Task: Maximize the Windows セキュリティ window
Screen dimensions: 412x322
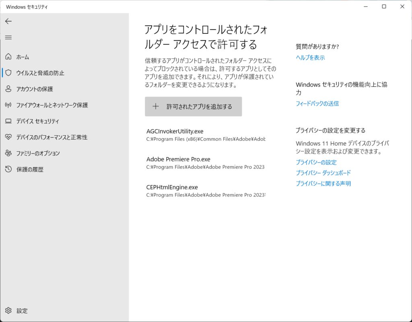Action: 384,6
